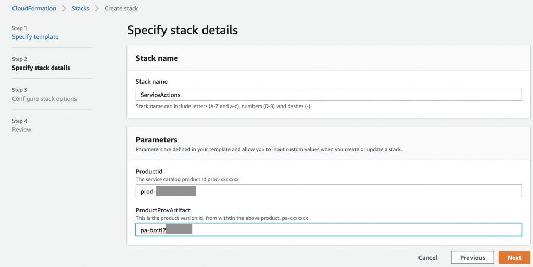Click the Specify stack details heading
The image size is (533, 267).
coord(182,30)
